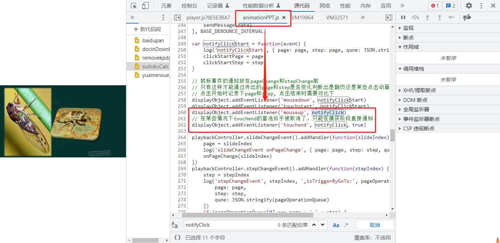Expand the 监视 watch section

408,28
